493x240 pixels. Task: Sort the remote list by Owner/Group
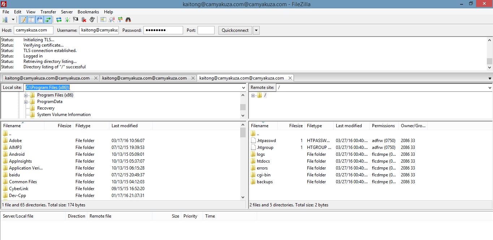point(413,126)
